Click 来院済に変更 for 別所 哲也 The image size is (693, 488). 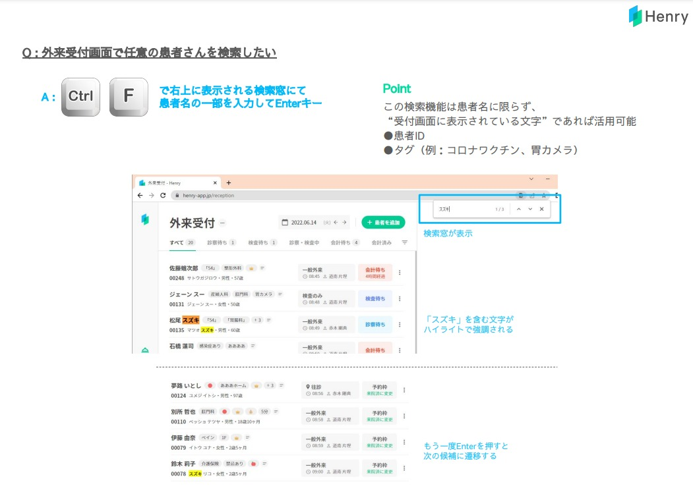tap(380, 420)
